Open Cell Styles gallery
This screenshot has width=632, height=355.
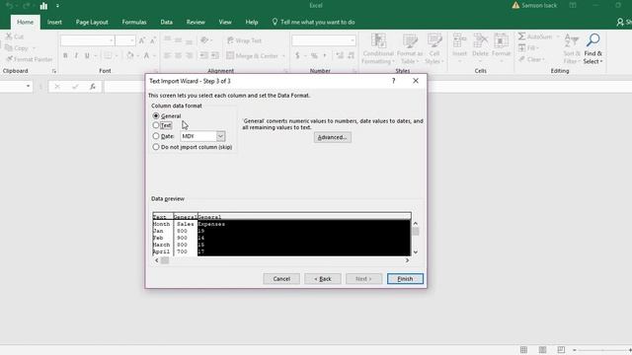pos(434,49)
